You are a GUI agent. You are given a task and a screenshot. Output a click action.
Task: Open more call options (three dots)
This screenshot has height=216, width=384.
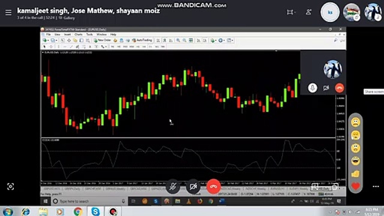click(x=376, y=187)
